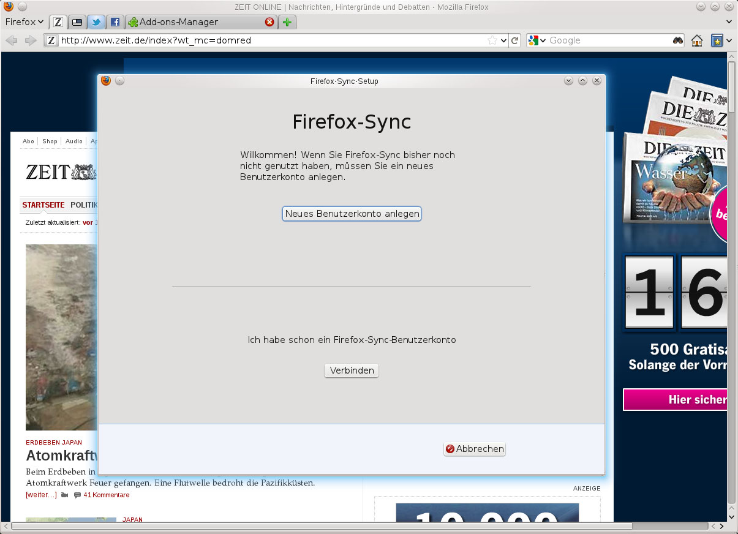
Task: Click the back navigation arrow
Action: click(11, 40)
